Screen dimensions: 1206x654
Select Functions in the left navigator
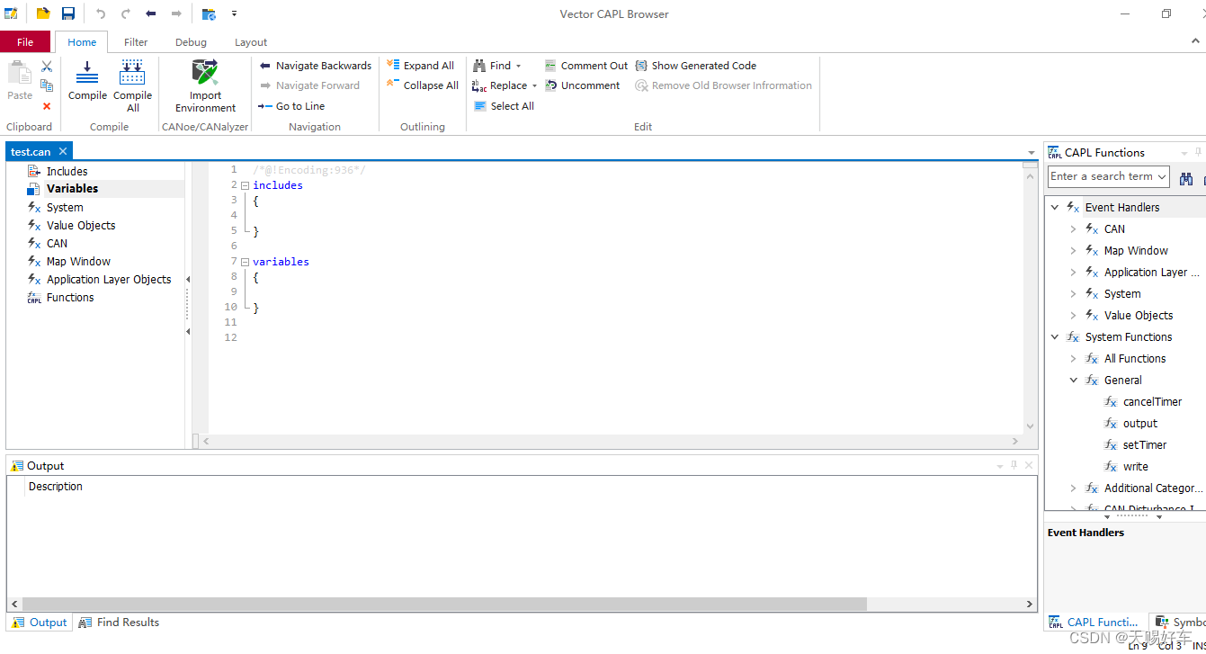pos(70,298)
